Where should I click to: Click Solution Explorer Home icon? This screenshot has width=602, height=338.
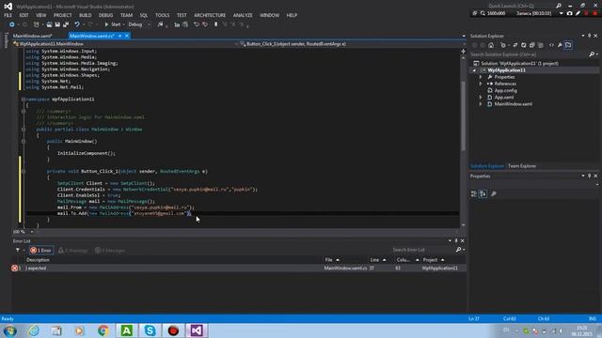(491, 45)
